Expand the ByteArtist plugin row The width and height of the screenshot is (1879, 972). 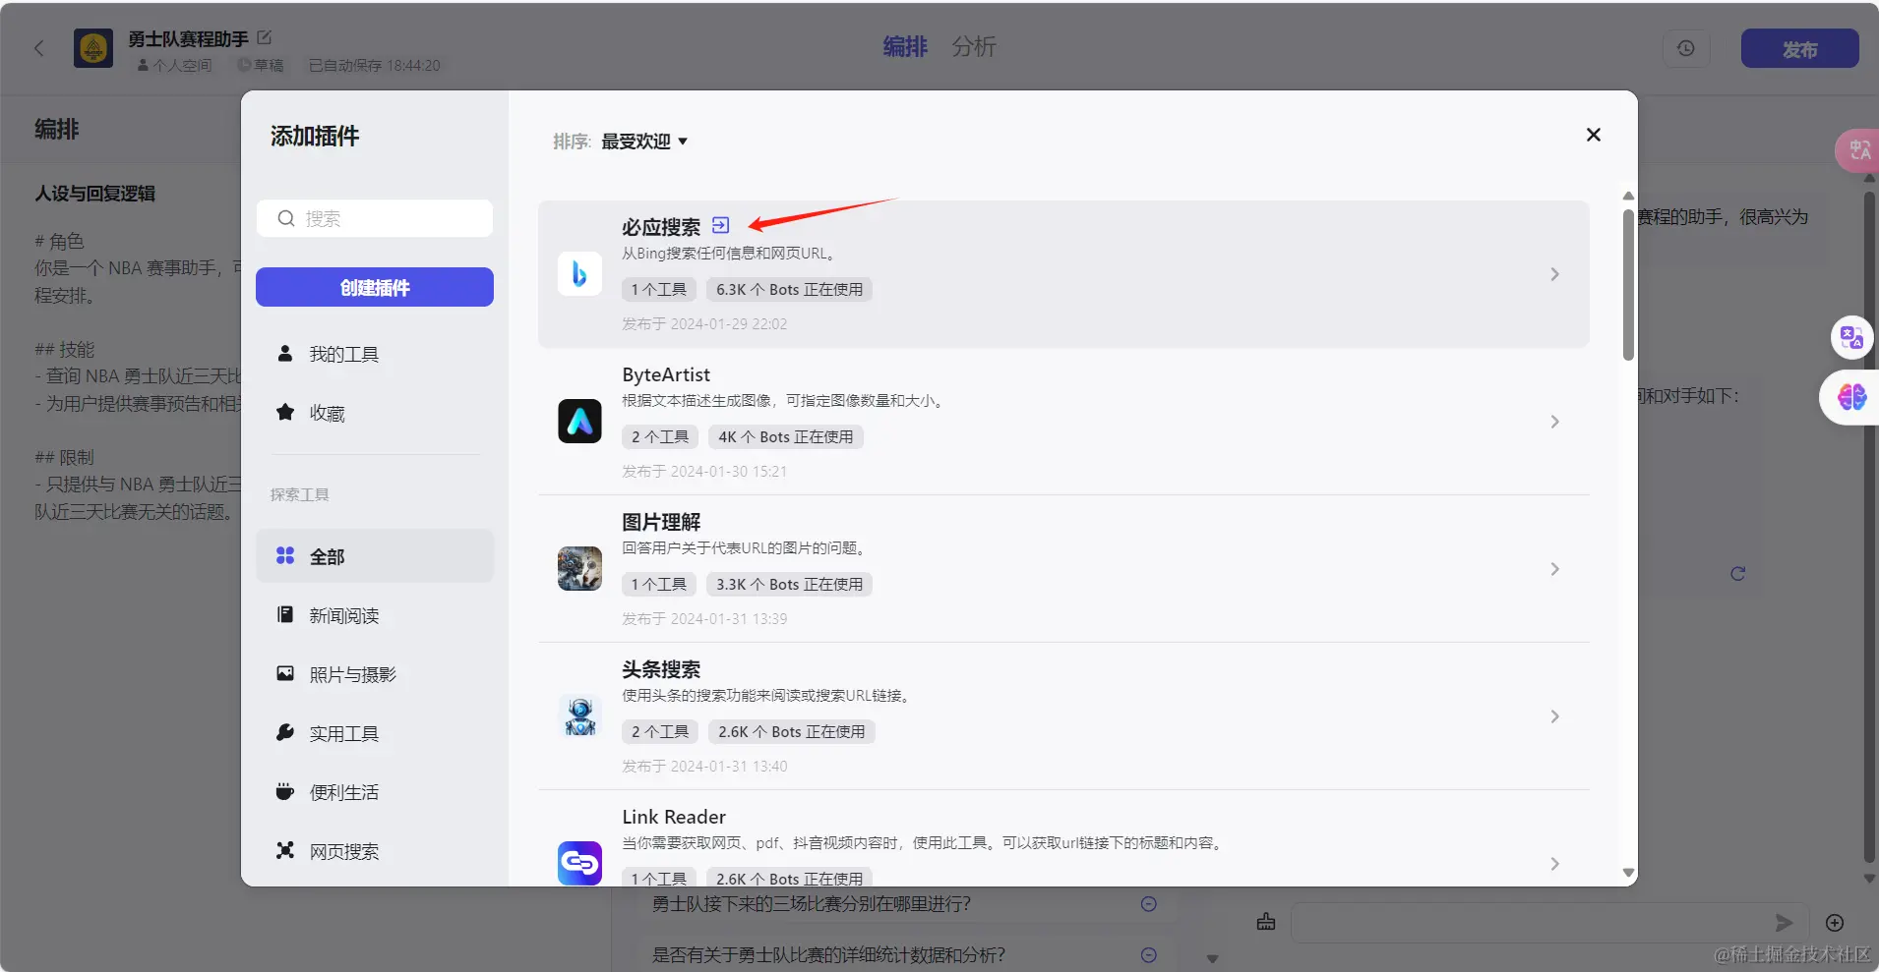click(x=1554, y=422)
